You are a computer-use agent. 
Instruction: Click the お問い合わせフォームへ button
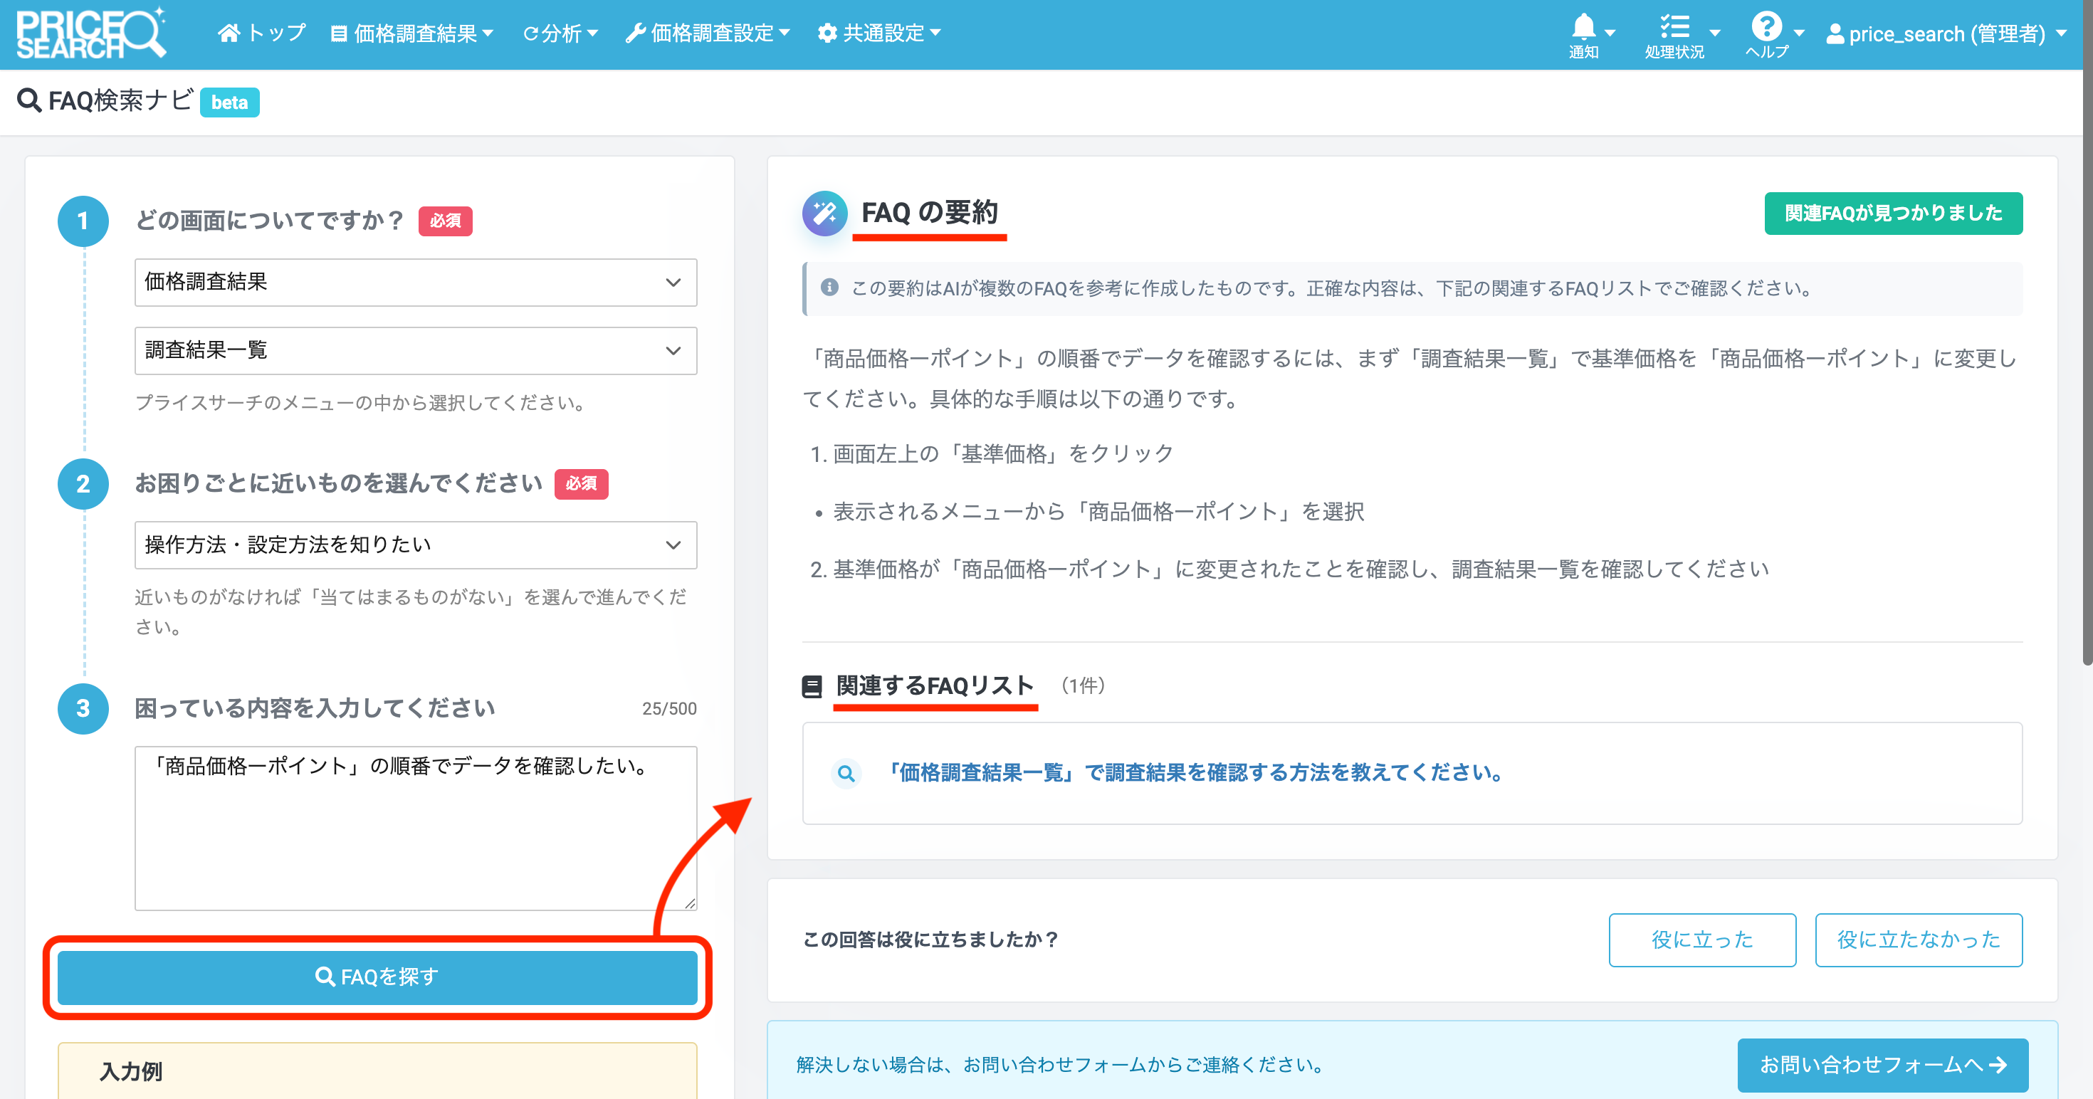1882,1065
